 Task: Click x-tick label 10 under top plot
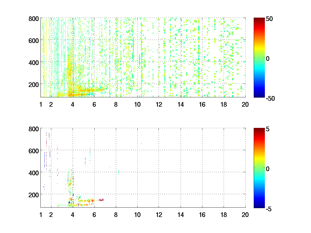[x=137, y=105]
